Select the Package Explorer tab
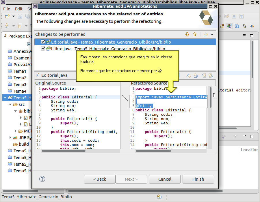Screen dimensions: 260x202 click(17, 36)
